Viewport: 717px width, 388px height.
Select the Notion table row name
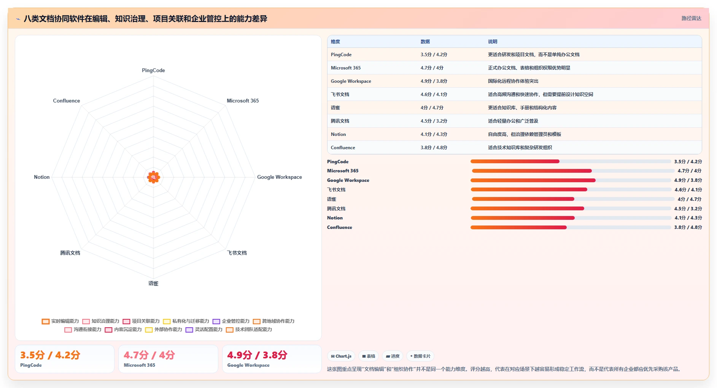[x=338, y=134]
